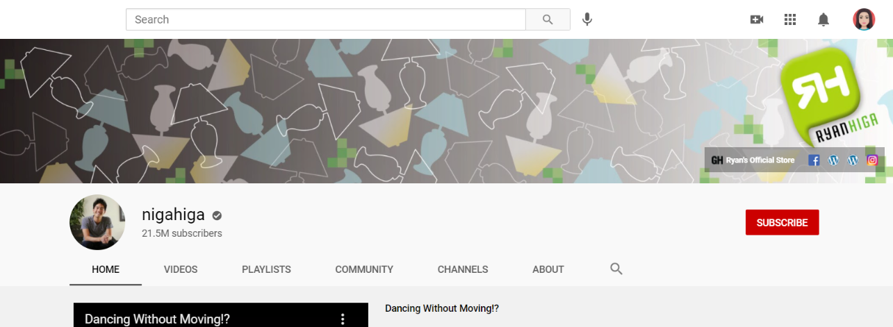Click the nigahiga channel name

point(173,215)
